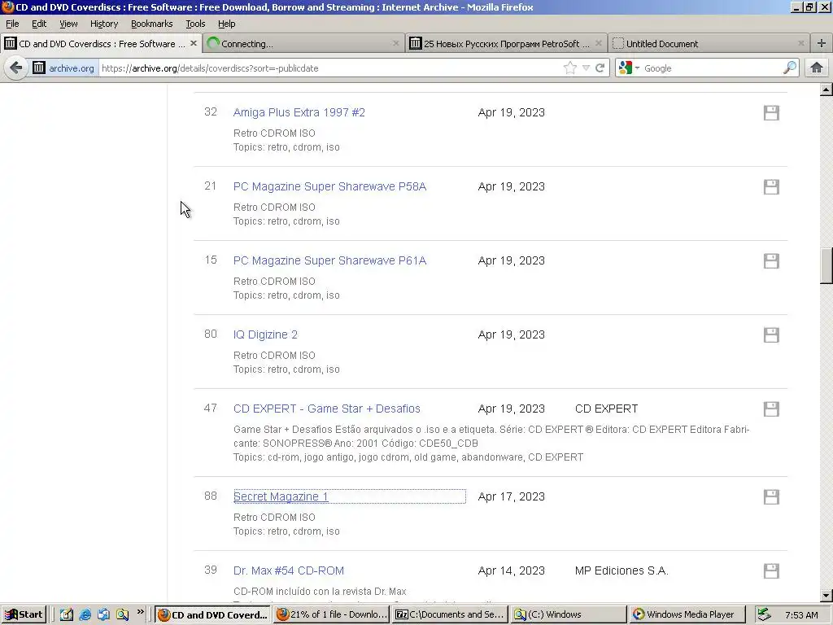The height and width of the screenshot is (625, 833).
Task: Open the Secret Magazine 1 link
Action: [x=281, y=496]
